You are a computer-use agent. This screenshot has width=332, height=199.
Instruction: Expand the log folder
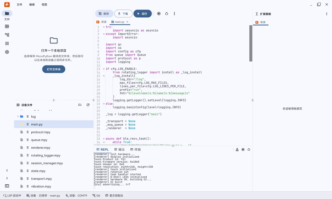pyautogui.click(x=18, y=116)
